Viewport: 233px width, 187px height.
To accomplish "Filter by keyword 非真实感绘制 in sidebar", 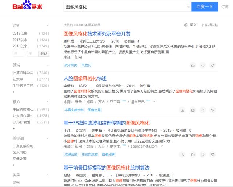I will 23,146.
